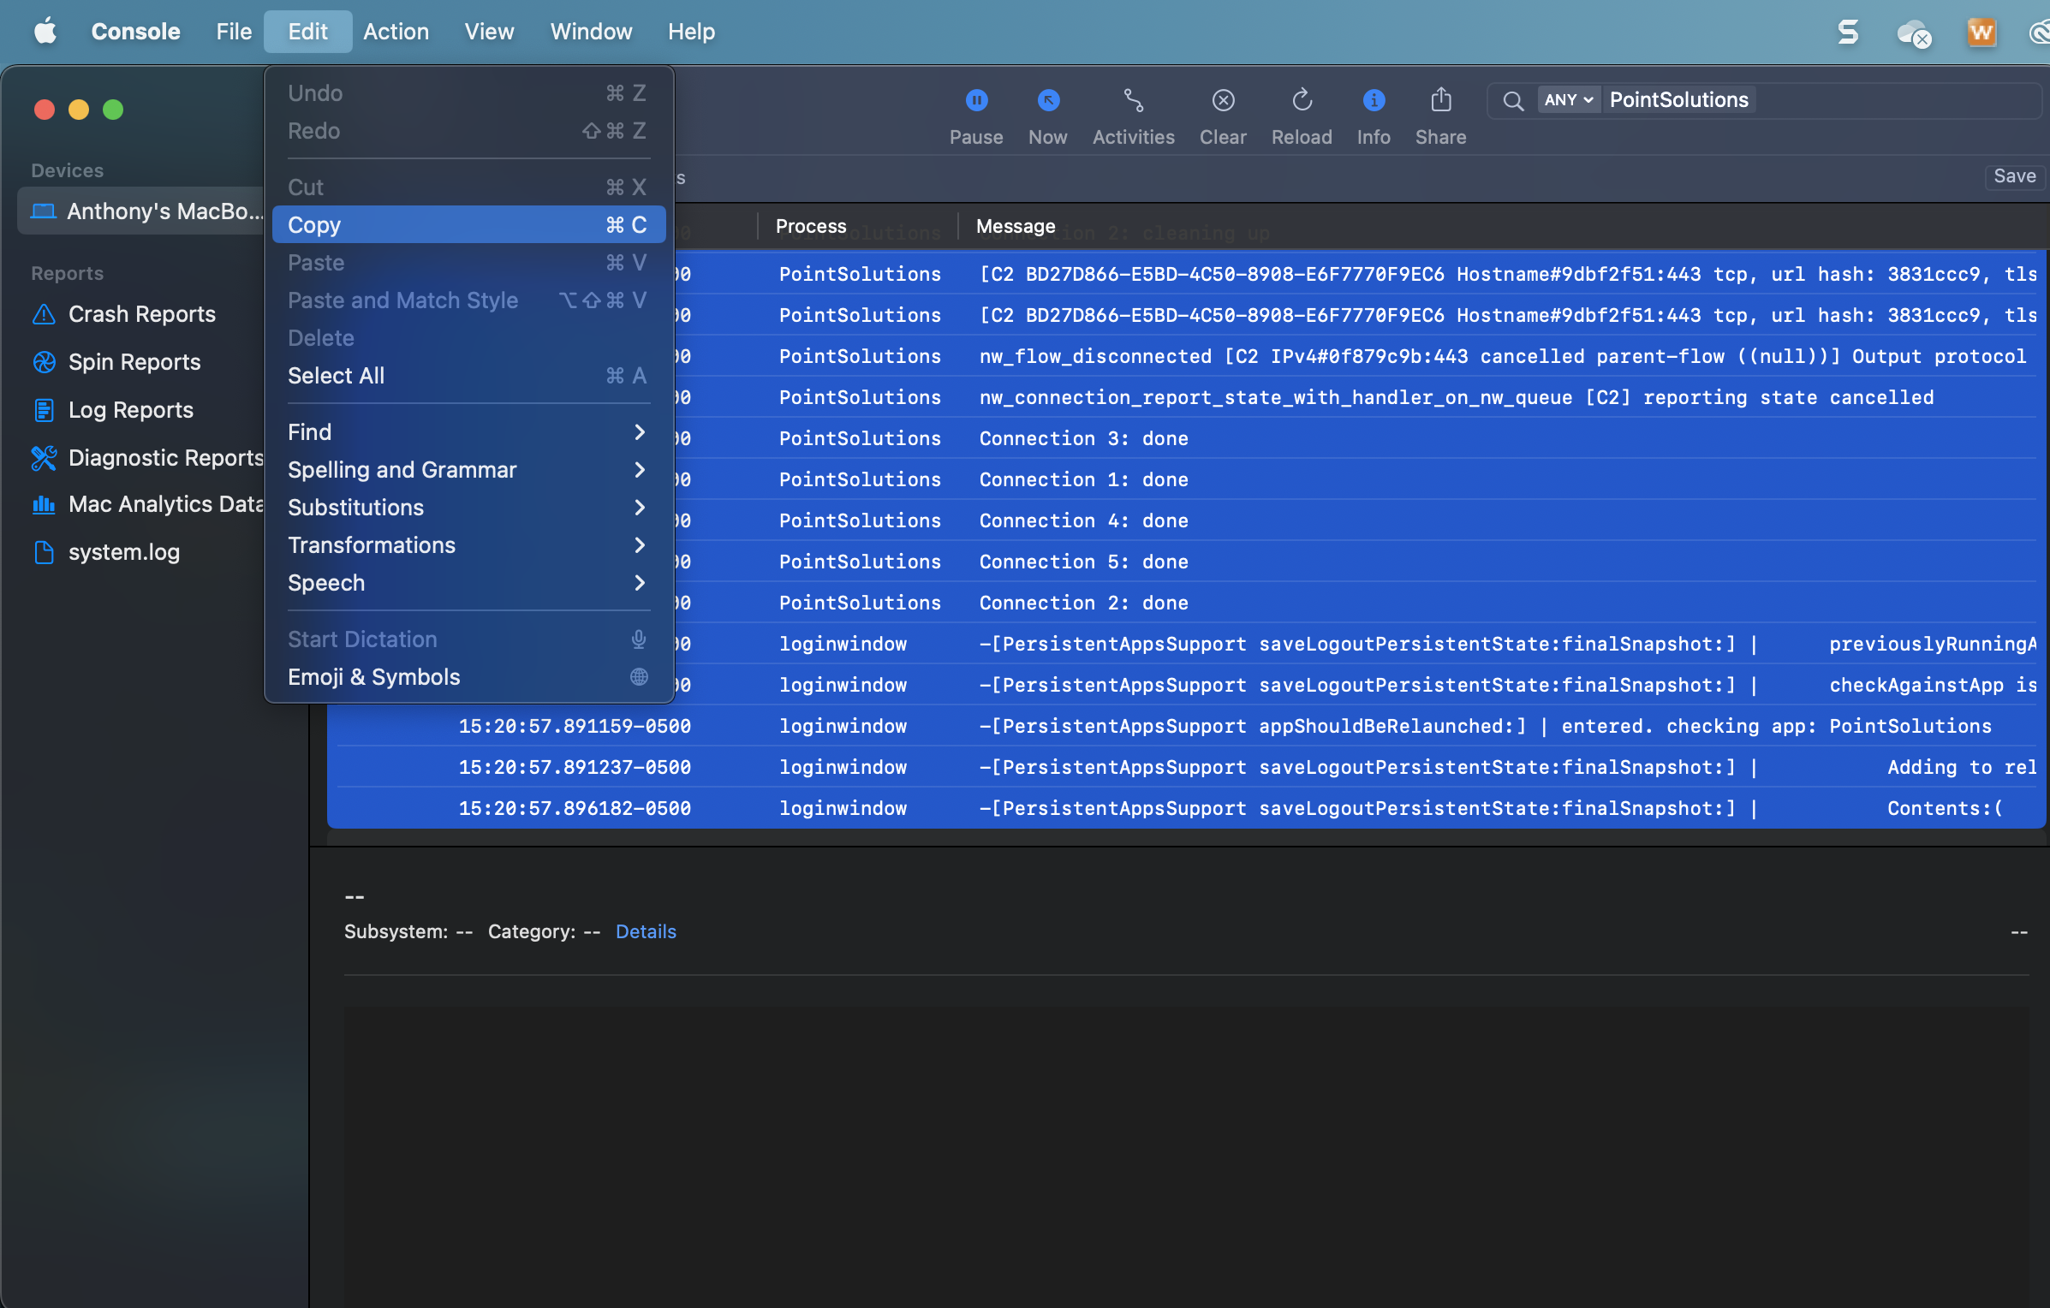The height and width of the screenshot is (1308, 2050).
Task: Select the 'Connection 5: done' row
Action: [1187, 562]
